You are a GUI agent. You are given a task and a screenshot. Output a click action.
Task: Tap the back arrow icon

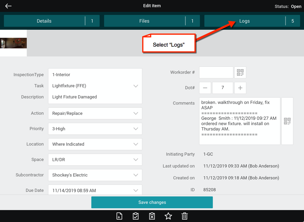[x=8, y=6]
